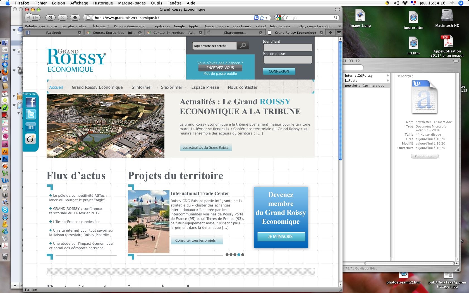
Task: Click the Identifiant input field
Action: pyautogui.click(x=288, y=47)
